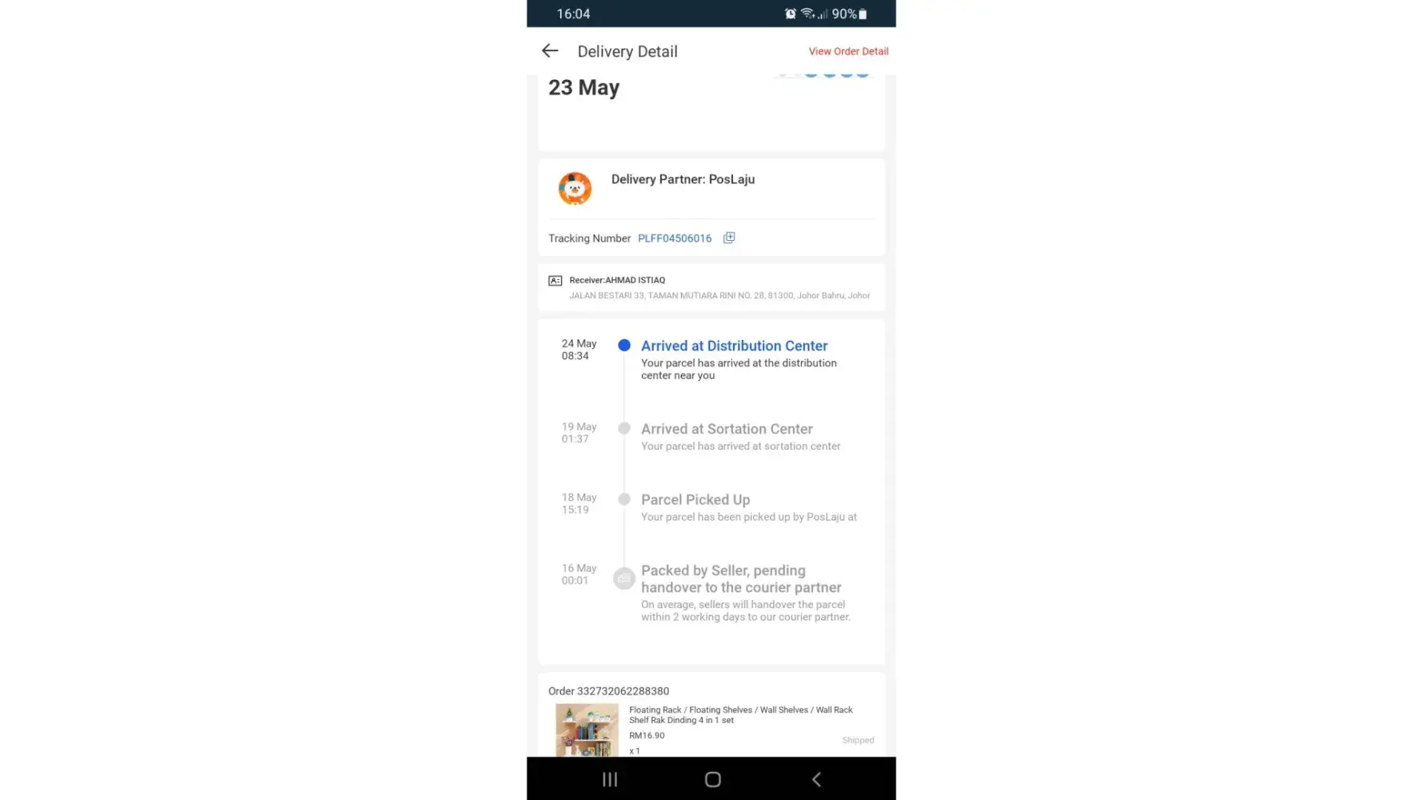Open the Floating Rack product title
The image size is (1423, 800).
(740, 714)
